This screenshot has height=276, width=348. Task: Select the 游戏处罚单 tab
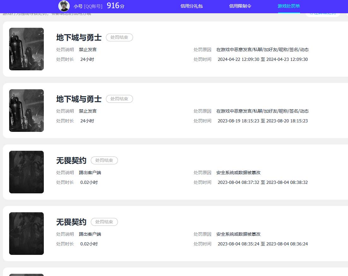point(288,6)
